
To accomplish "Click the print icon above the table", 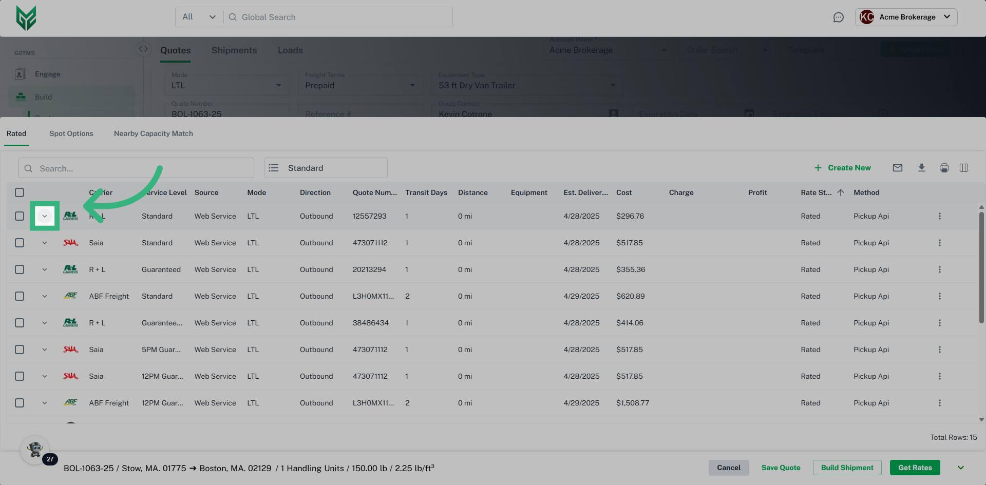I will point(944,168).
